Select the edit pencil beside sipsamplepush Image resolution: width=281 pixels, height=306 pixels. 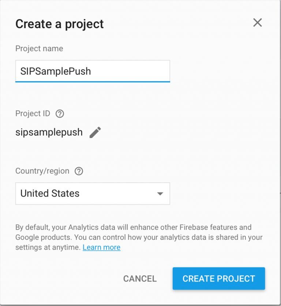[95, 132]
